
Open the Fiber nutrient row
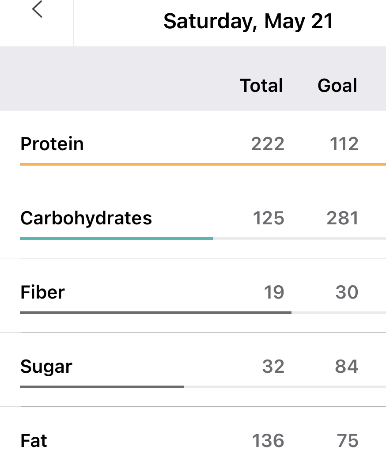(x=42, y=292)
